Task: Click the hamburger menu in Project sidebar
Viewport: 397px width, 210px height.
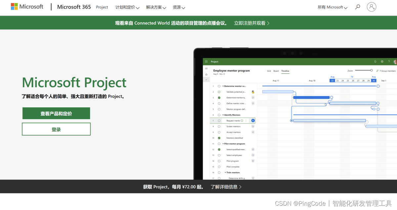Action: pyautogui.click(x=206, y=69)
